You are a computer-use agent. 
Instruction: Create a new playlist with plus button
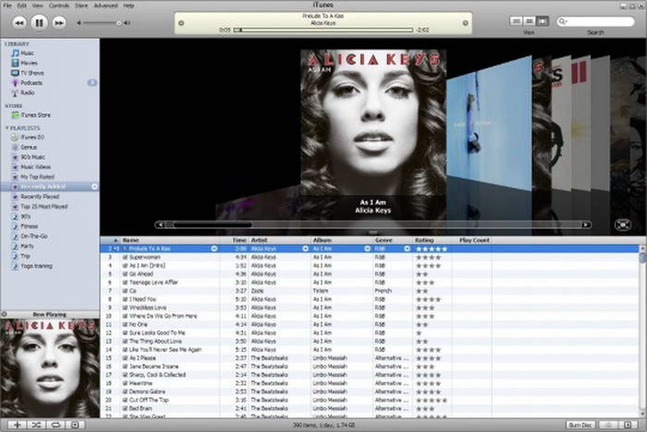[x=17, y=425]
